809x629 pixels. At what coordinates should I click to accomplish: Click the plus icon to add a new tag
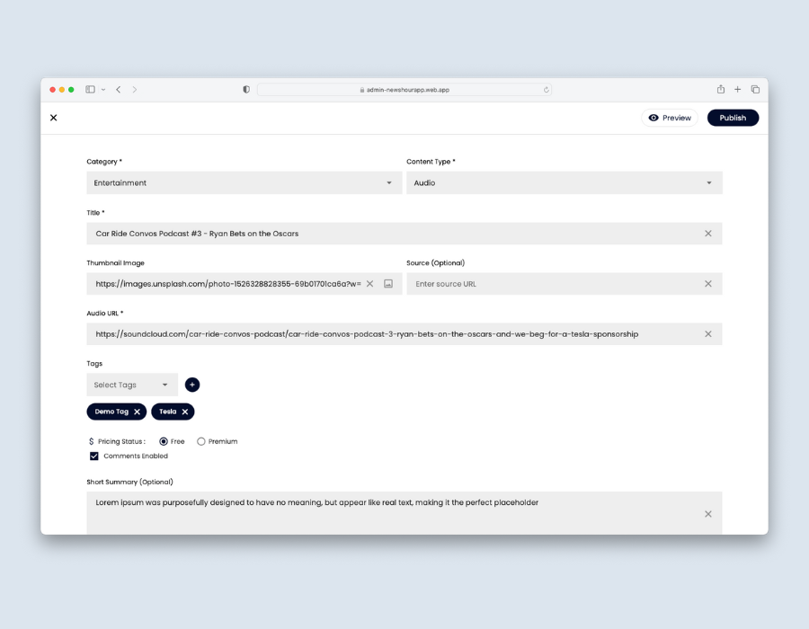pos(191,385)
